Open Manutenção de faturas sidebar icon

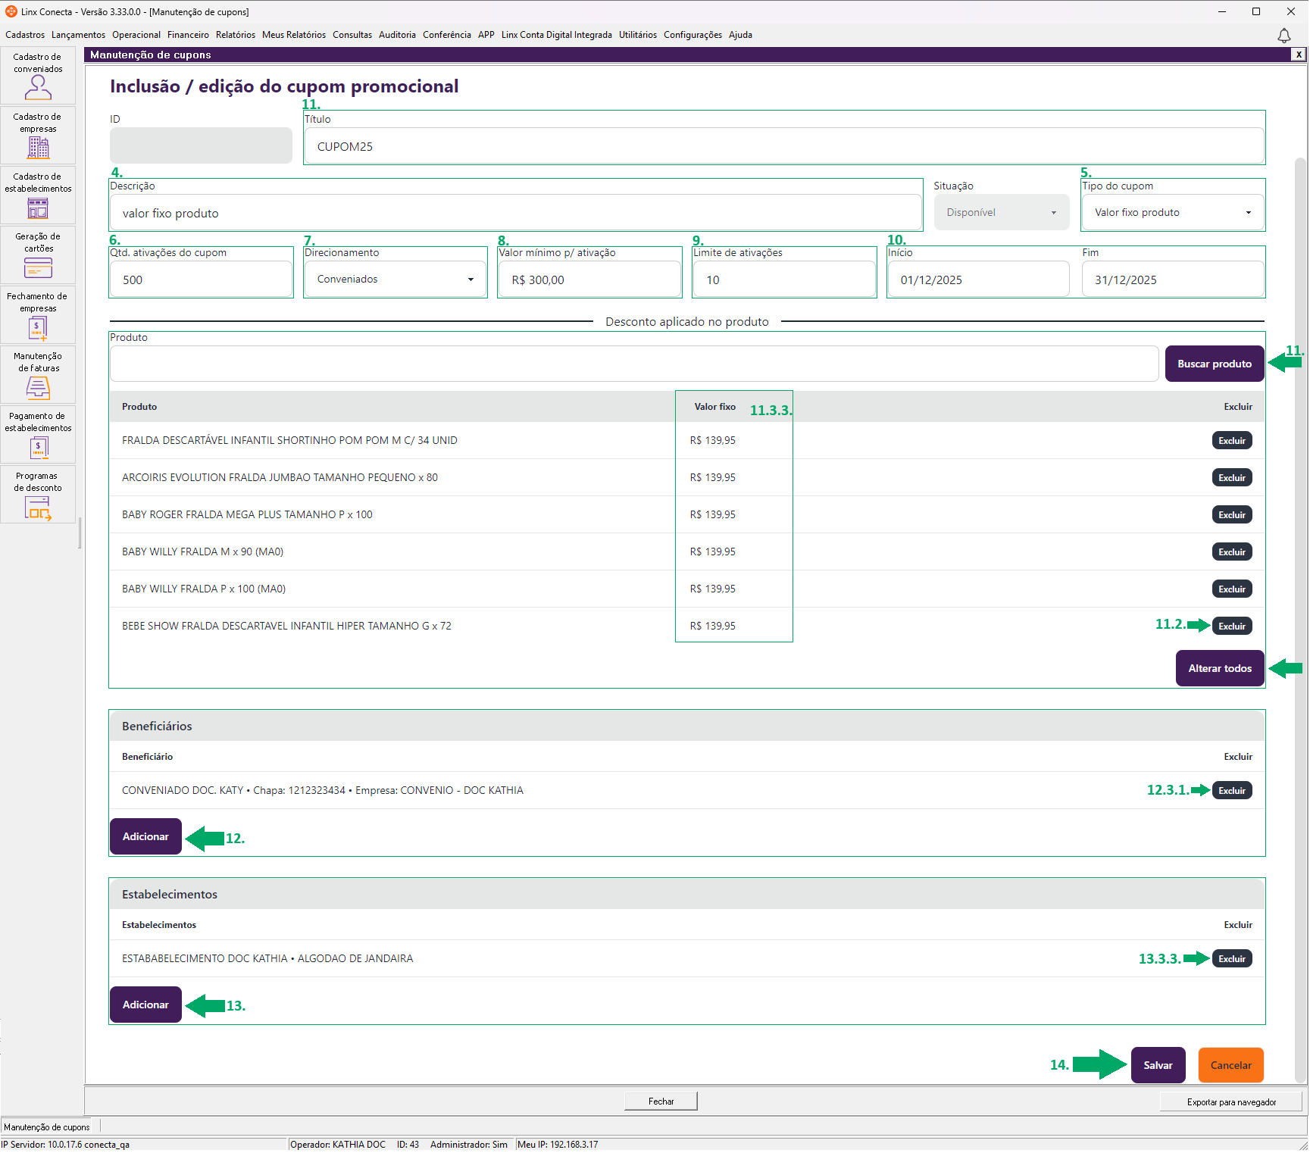(38, 375)
